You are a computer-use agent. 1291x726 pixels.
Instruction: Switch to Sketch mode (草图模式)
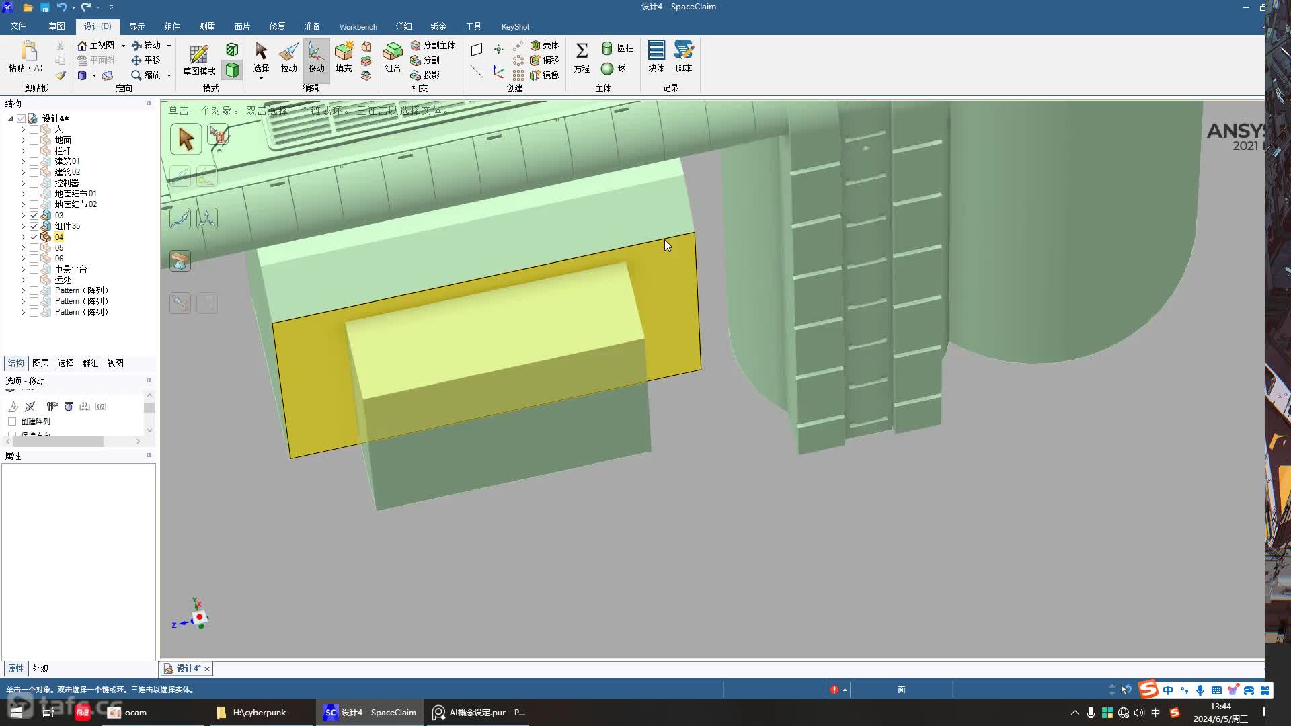[199, 59]
